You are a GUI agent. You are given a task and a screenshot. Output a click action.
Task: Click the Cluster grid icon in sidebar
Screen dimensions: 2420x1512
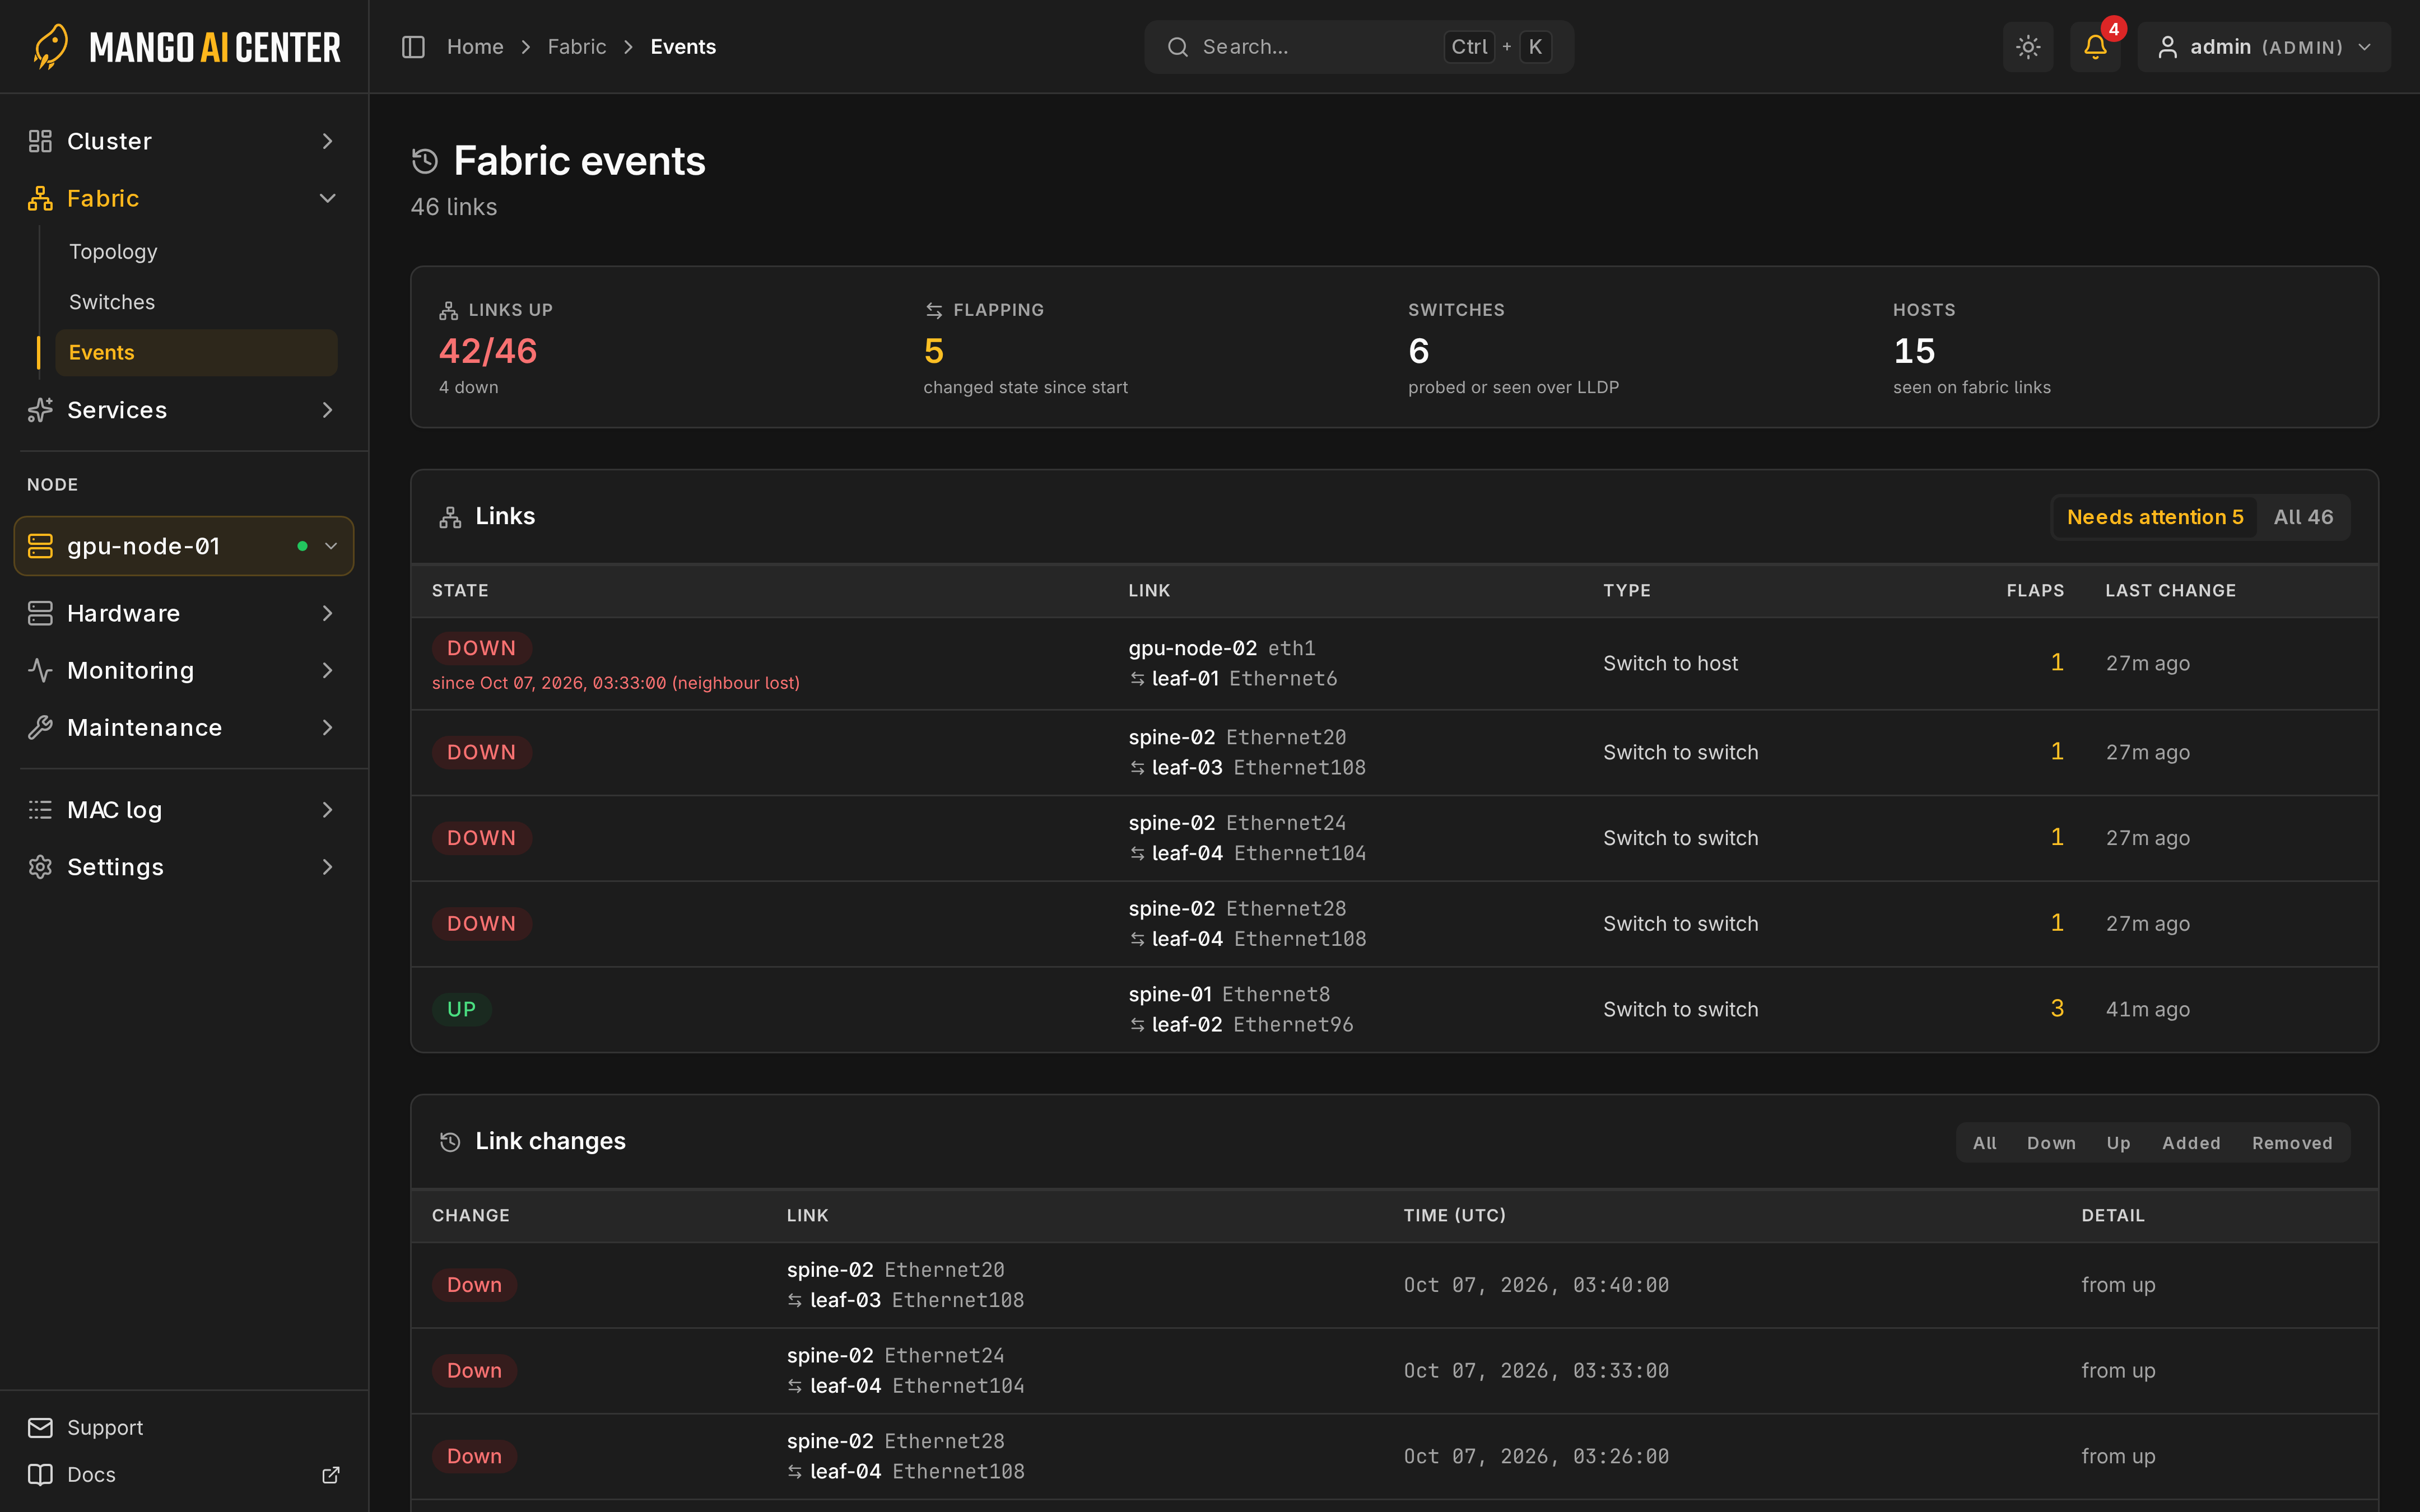click(40, 141)
